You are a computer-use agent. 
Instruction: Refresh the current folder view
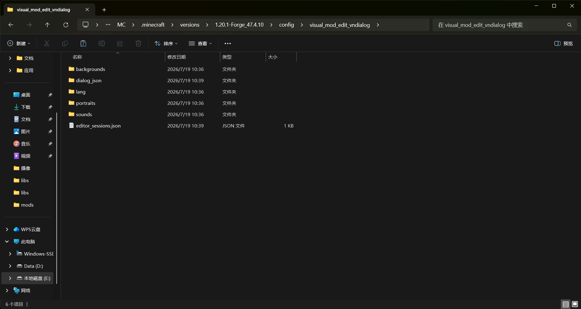pos(66,25)
